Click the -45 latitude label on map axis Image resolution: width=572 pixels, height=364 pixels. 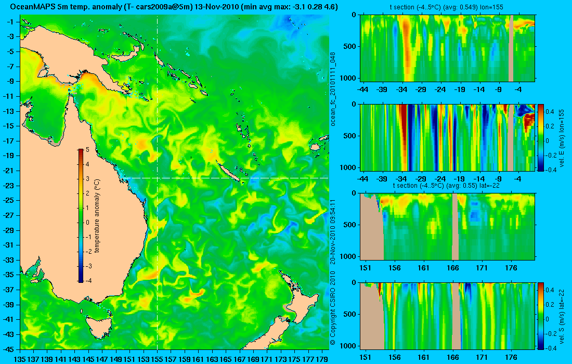8,349
